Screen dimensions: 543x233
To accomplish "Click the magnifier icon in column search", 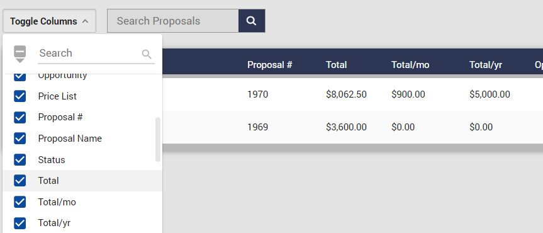I will click(147, 54).
